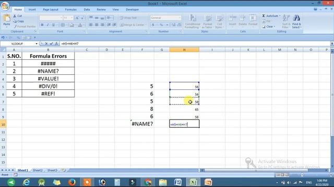This screenshot has width=334, height=187.
Task: Confirm formula with the check mark
Action: [x=51, y=44]
